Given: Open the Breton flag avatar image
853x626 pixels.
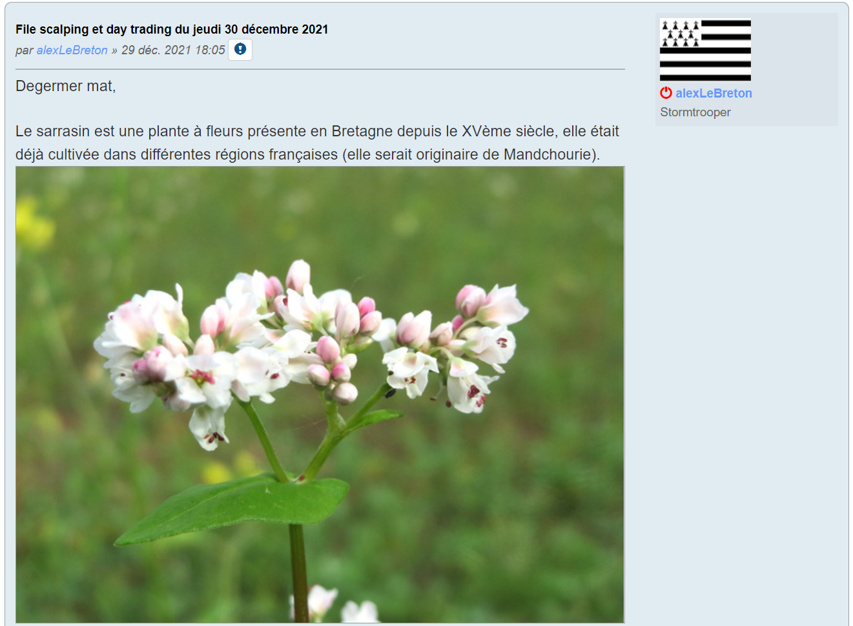Looking at the screenshot, I should tap(705, 50).
